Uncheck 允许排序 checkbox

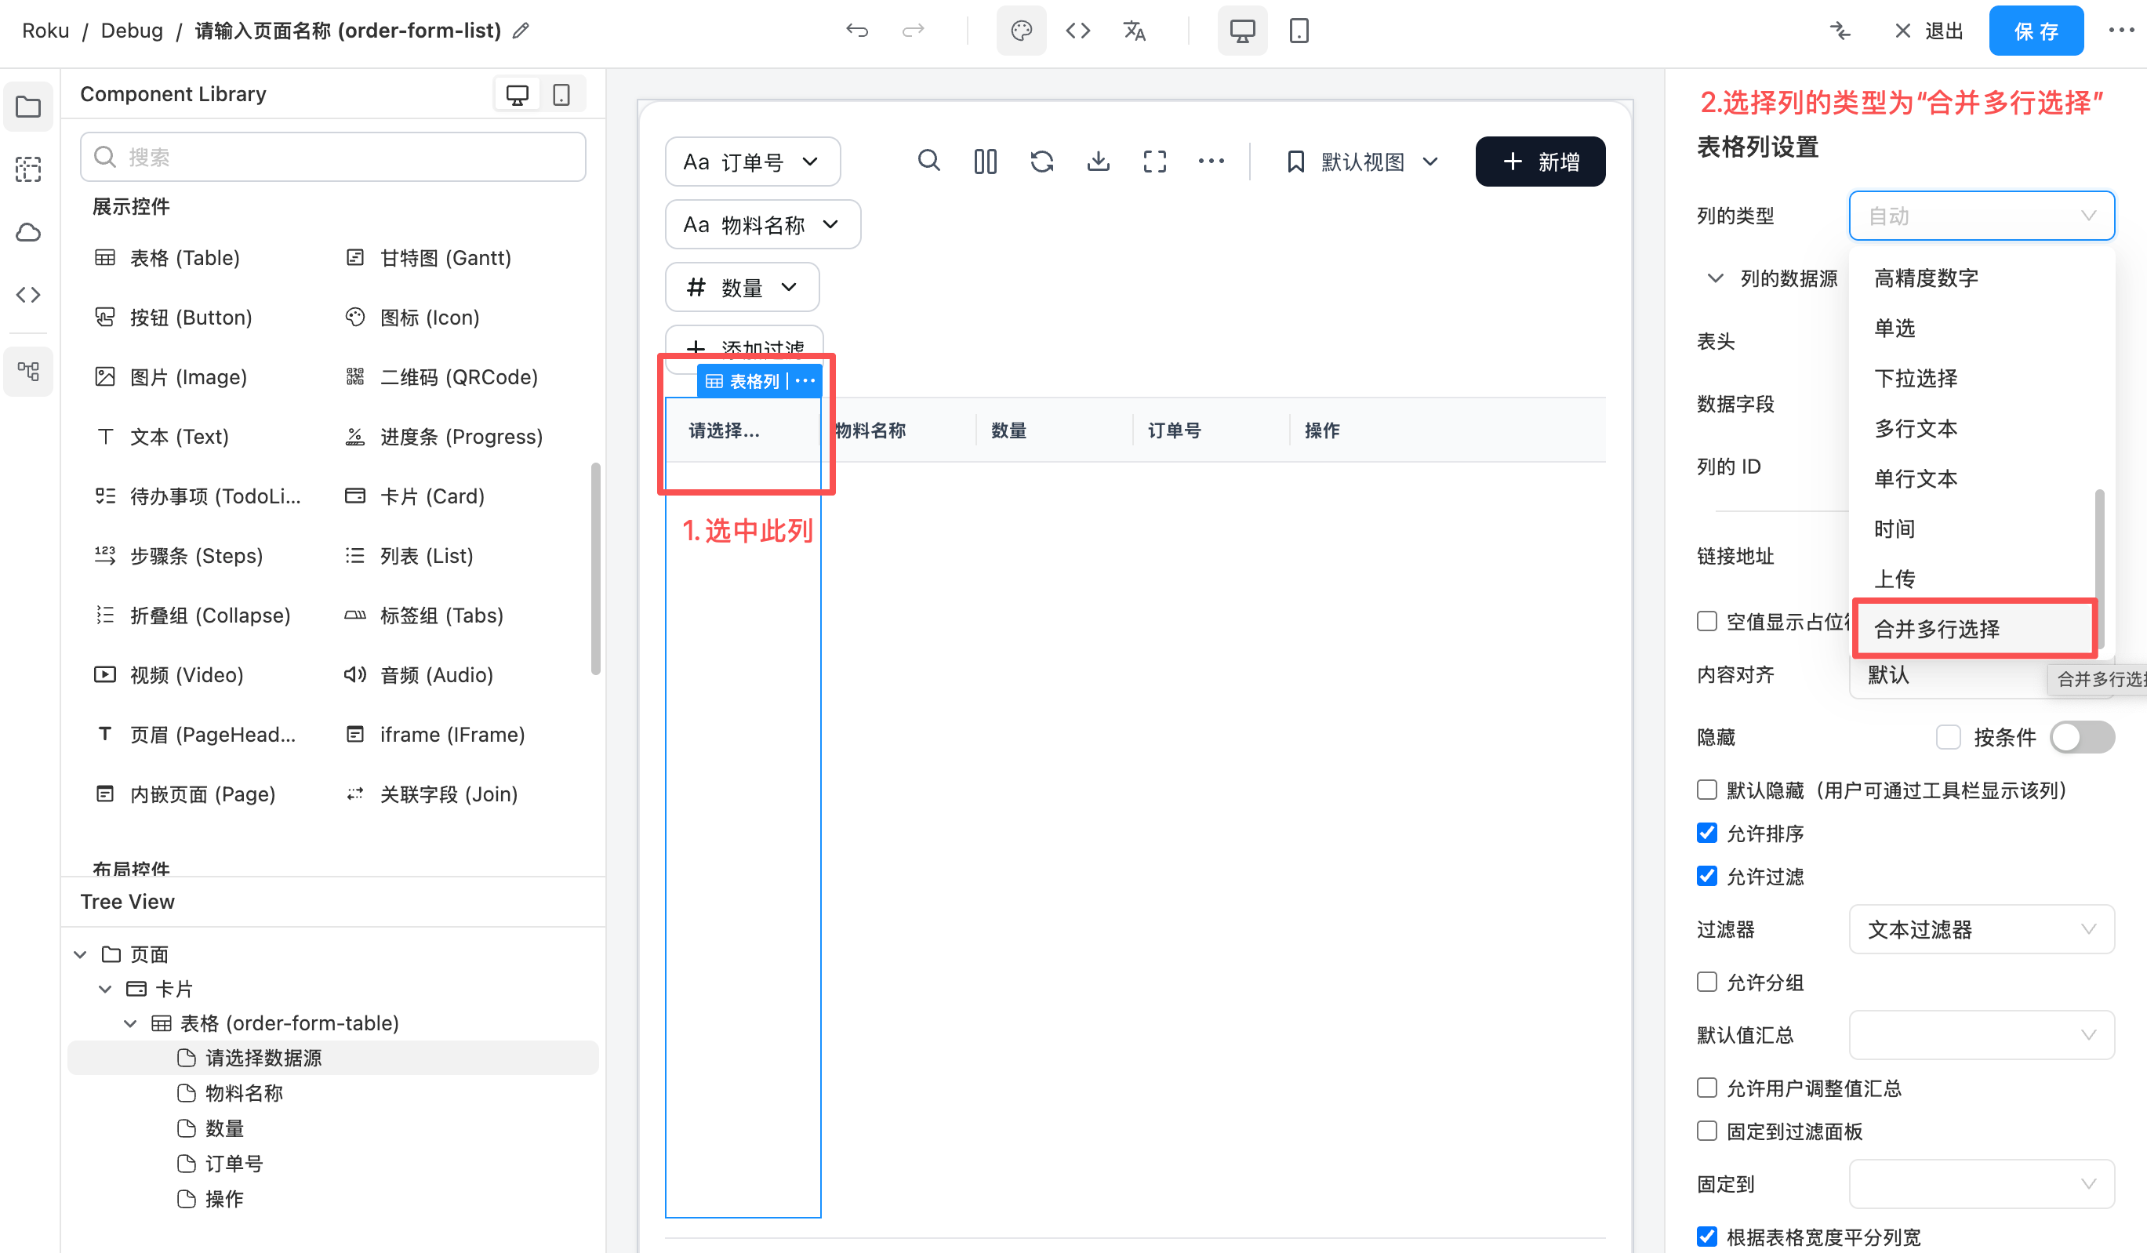pyautogui.click(x=1706, y=833)
